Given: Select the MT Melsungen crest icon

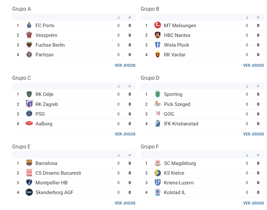Looking at the screenshot, I should (x=158, y=25).
